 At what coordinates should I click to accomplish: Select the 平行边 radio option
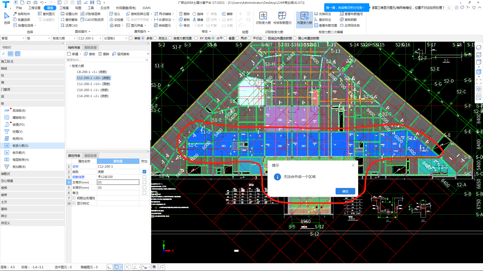[249, 38]
